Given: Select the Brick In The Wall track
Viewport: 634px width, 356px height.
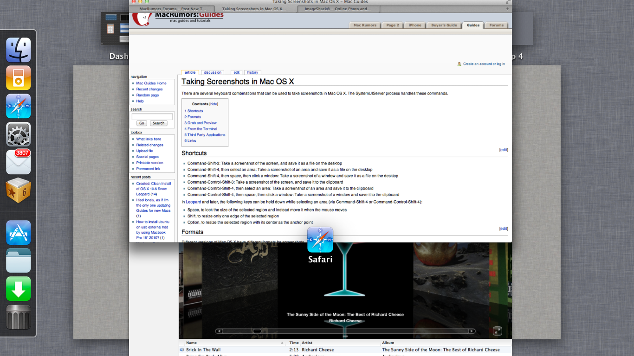Looking at the screenshot, I should [x=345, y=350].
